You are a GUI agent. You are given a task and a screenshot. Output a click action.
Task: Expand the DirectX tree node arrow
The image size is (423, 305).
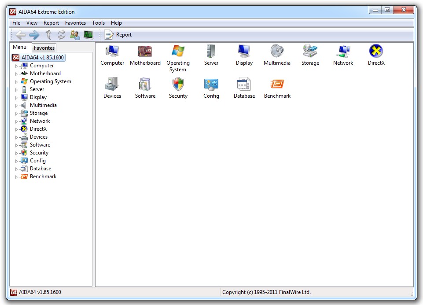coord(16,129)
